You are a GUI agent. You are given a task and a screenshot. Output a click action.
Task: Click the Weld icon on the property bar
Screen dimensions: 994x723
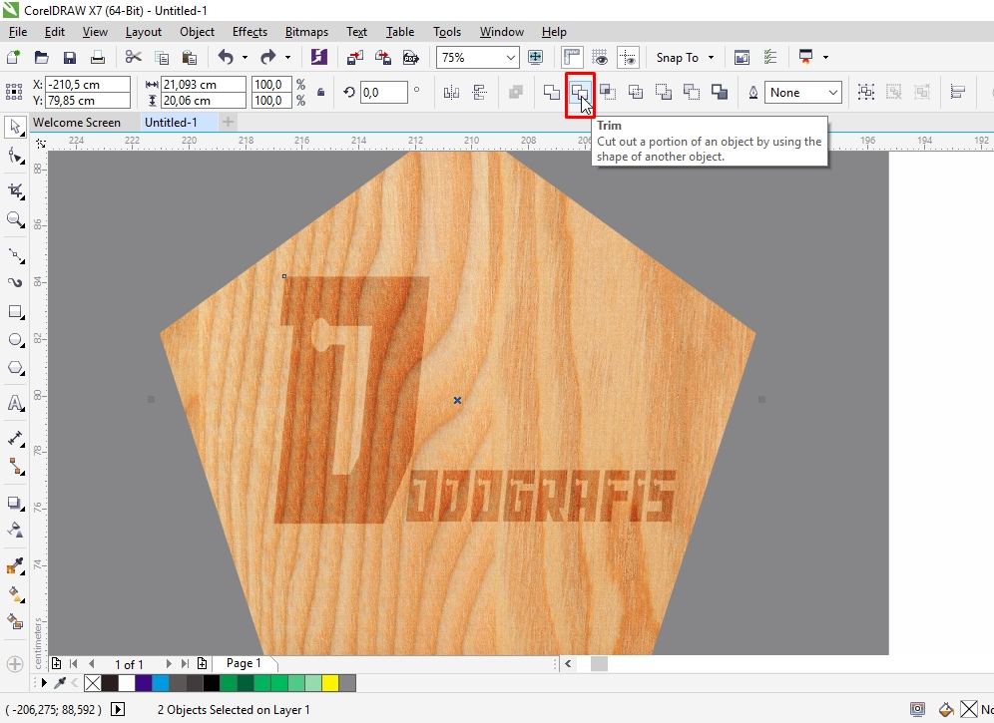tap(552, 92)
